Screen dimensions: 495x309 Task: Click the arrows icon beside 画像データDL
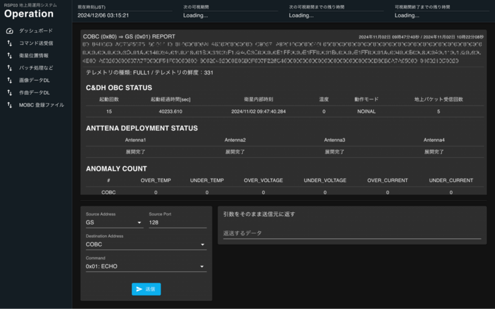[x=9, y=80]
